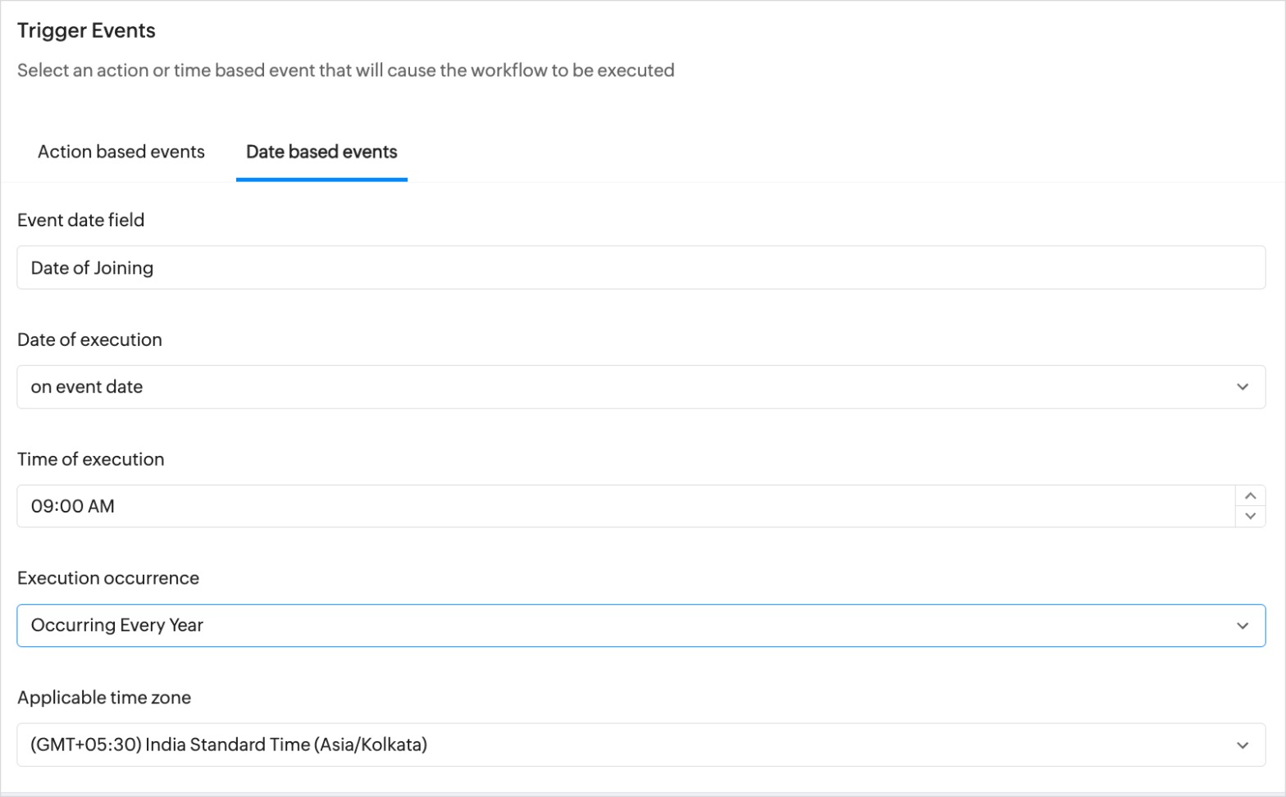
Task: Click the 'Time of execution' label
Action: [90, 459]
